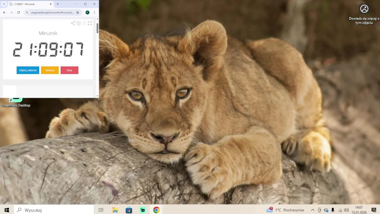
Task: Open the volume speaker tray icon
Action: point(346,210)
